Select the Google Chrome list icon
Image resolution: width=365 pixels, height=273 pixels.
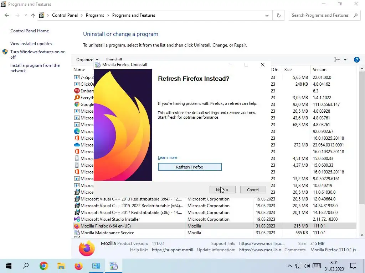point(77,104)
